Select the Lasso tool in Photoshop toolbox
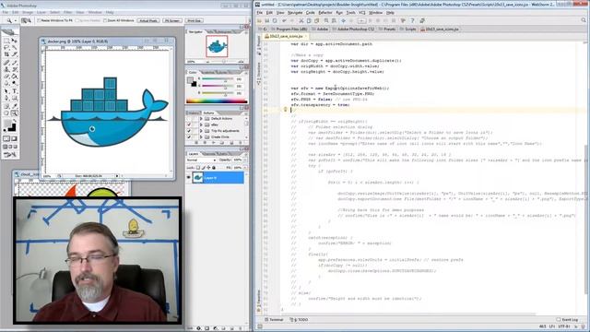 click(6, 47)
